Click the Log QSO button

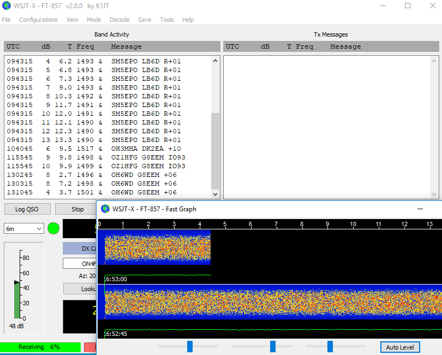click(x=27, y=209)
